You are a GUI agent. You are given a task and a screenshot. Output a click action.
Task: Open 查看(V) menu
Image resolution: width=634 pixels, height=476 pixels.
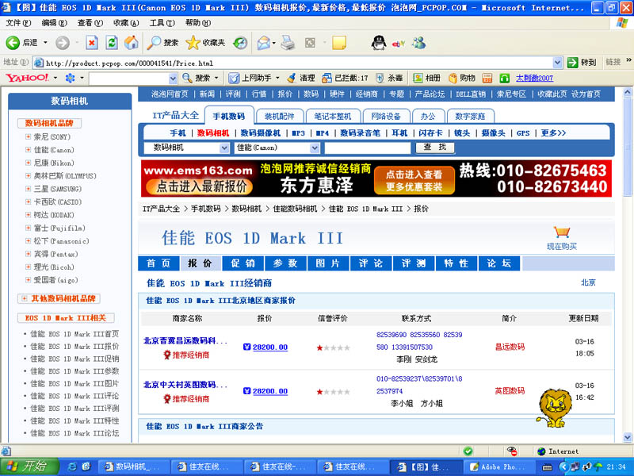[x=90, y=23]
